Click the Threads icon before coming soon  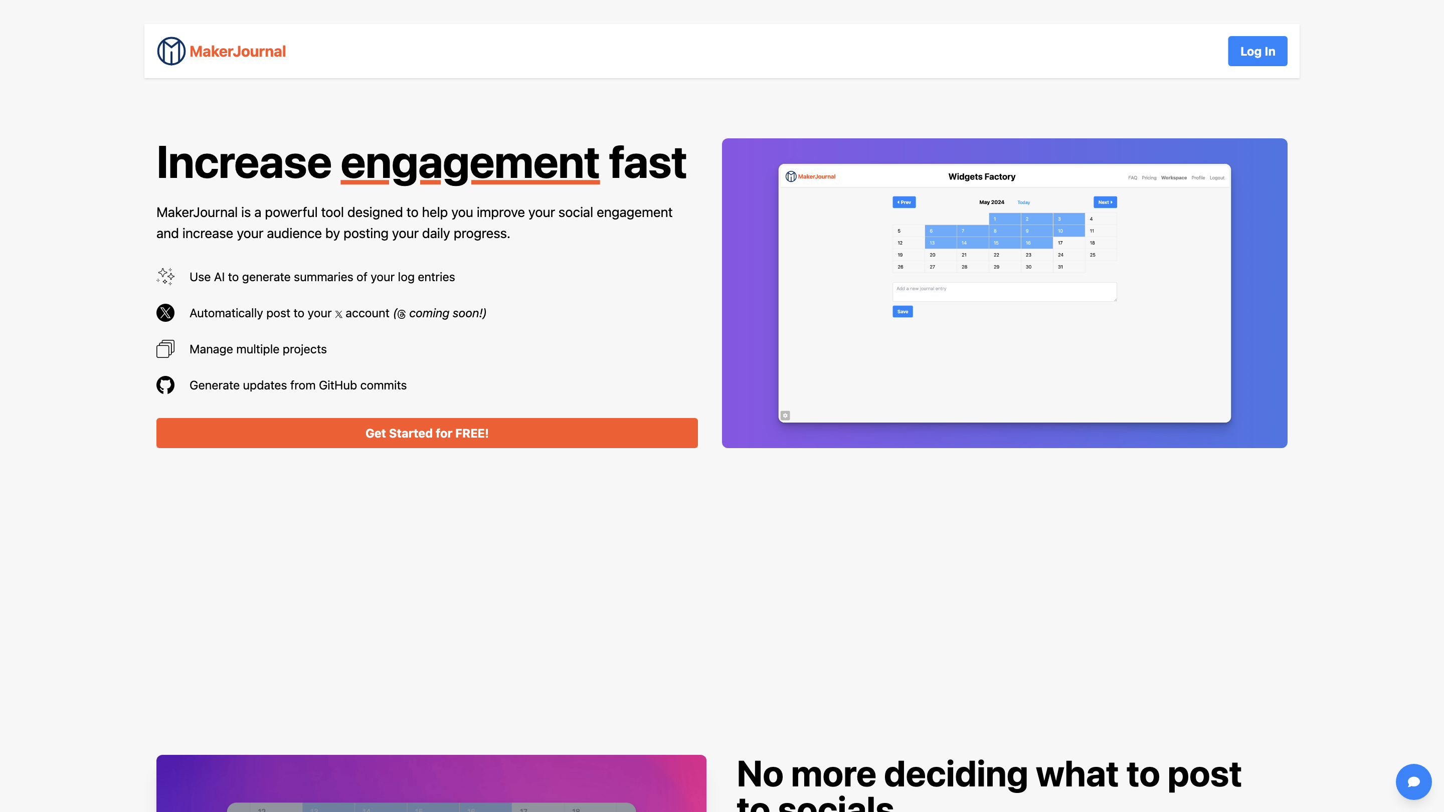coord(401,314)
